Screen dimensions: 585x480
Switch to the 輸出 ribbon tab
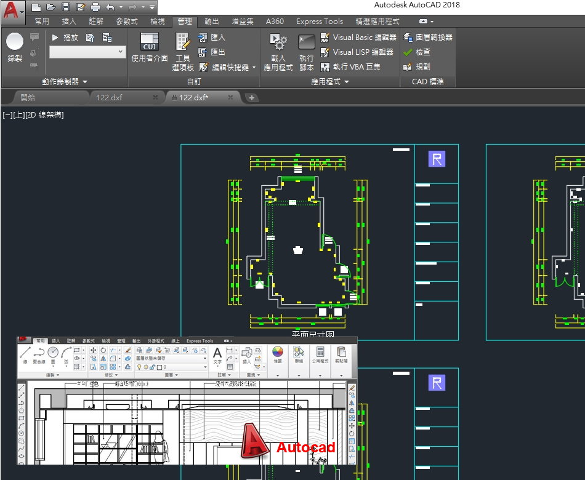(x=212, y=22)
